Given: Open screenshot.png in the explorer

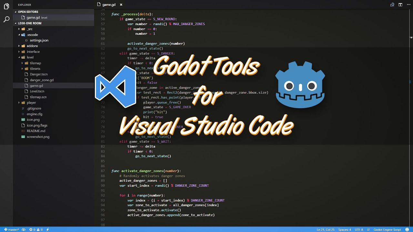Looking at the screenshot, I should pos(53,137).
